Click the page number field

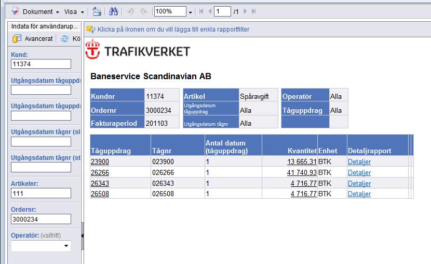tap(222, 11)
